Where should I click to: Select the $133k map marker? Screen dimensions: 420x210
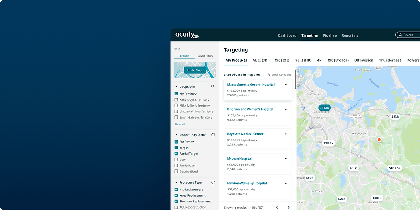click(325, 108)
